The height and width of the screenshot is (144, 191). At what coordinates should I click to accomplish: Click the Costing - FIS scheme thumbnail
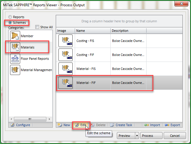pos(66,41)
